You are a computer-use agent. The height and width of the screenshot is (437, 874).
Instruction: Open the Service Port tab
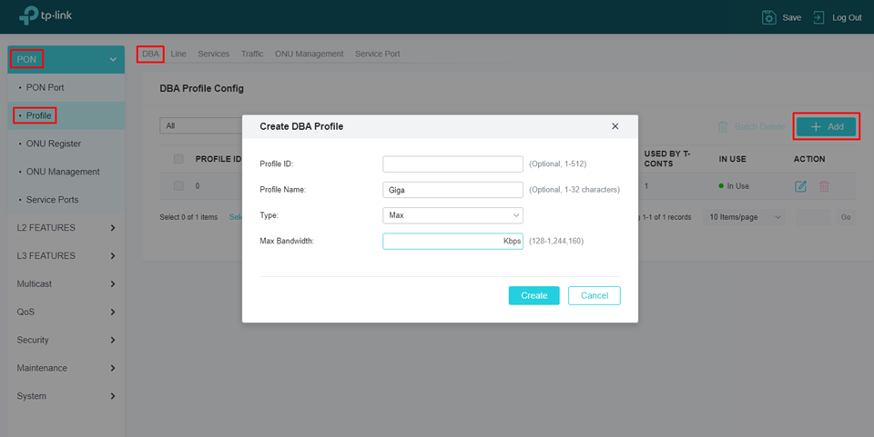pyautogui.click(x=377, y=54)
